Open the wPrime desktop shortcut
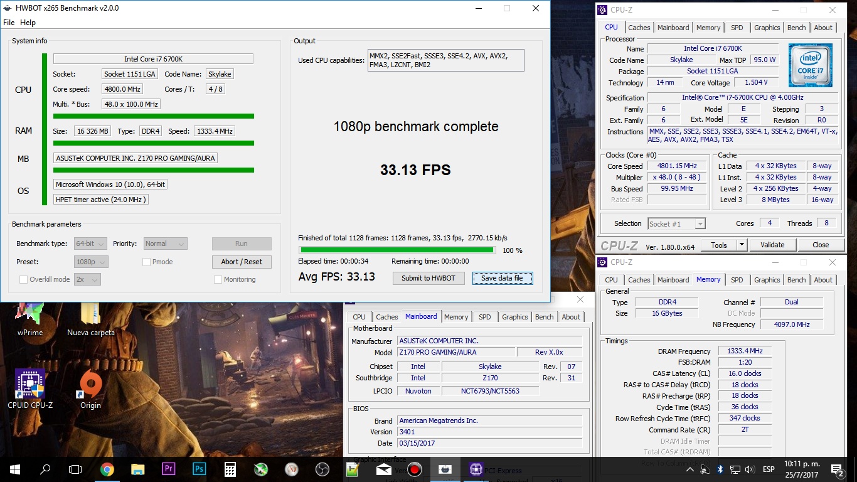 coord(30,320)
